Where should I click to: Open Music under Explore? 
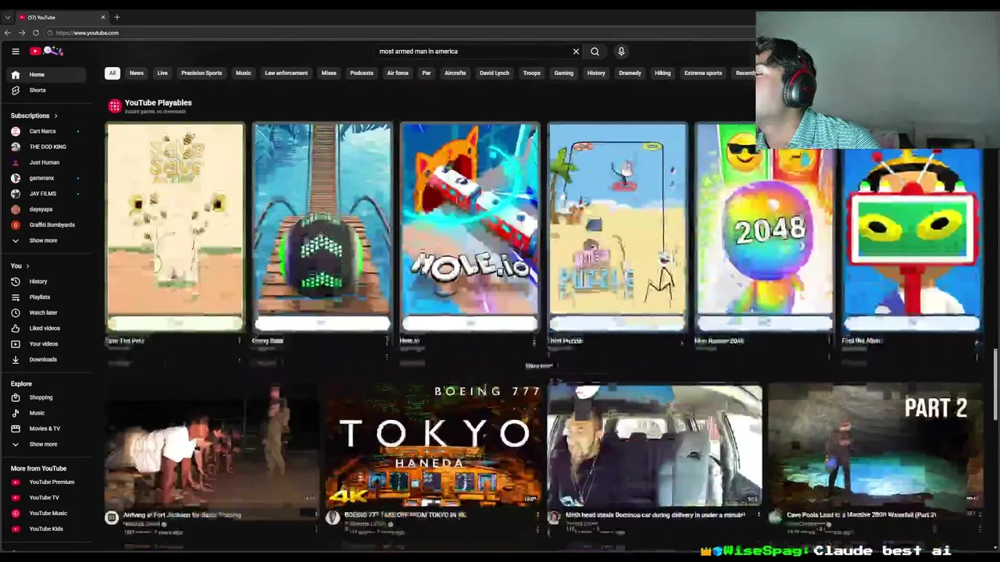click(45, 413)
